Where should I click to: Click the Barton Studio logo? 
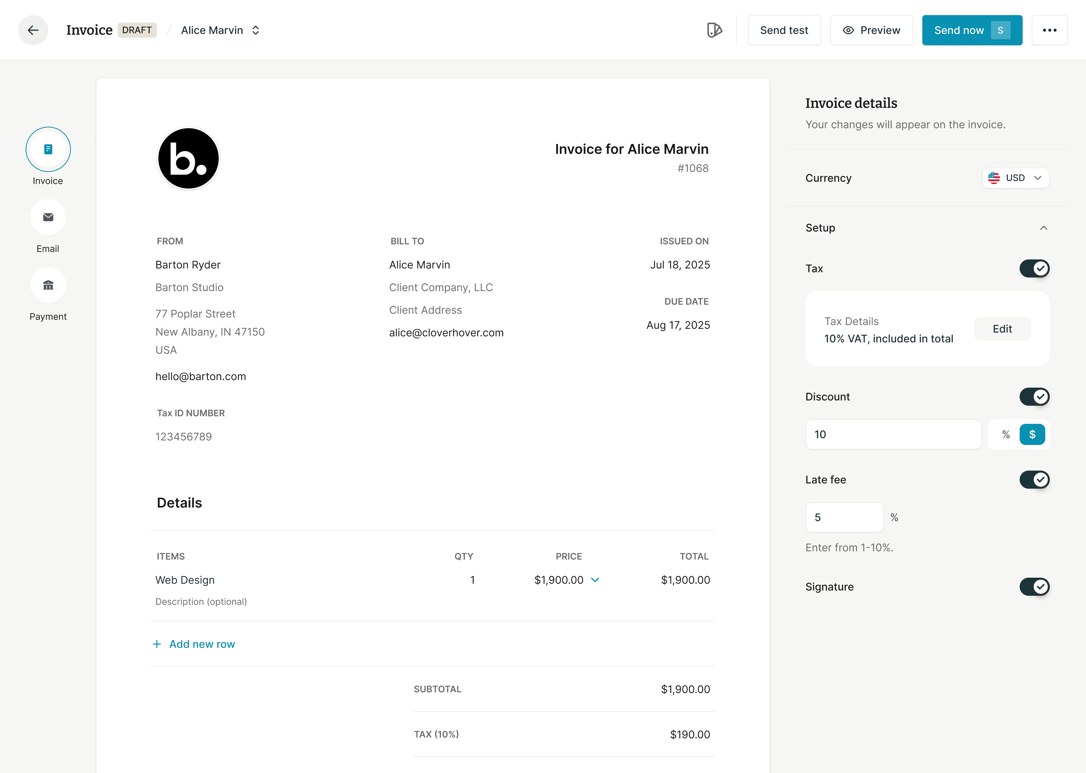coord(189,159)
